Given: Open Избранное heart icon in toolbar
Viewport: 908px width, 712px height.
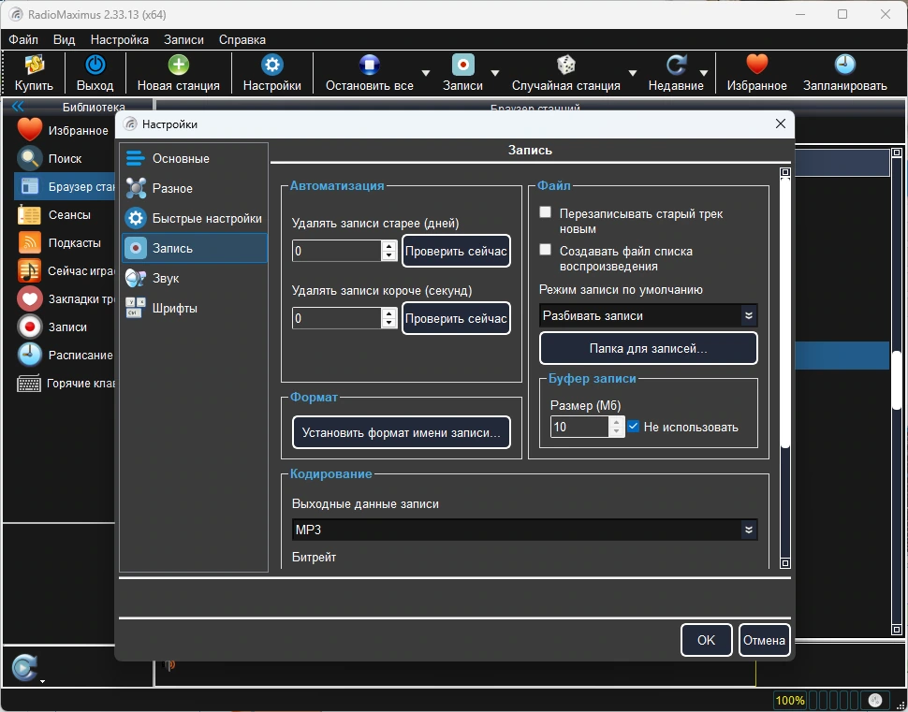Looking at the screenshot, I should (756, 65).
